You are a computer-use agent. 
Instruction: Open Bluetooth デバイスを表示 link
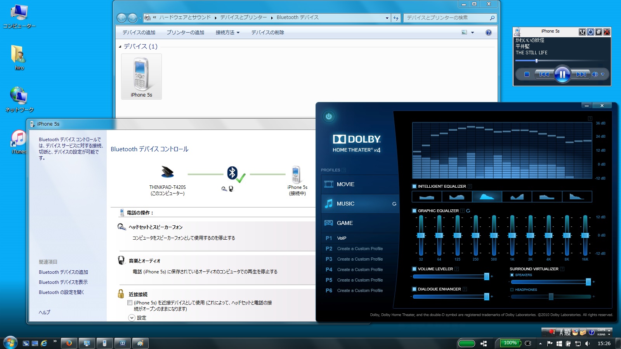pyautogui.click(x=63, y=282)
